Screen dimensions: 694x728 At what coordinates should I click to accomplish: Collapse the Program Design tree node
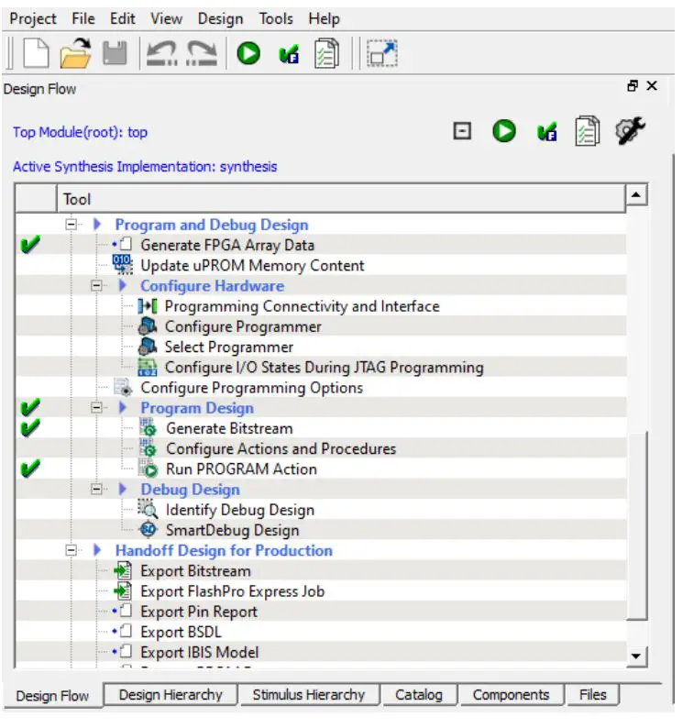(x=96, y=408)
